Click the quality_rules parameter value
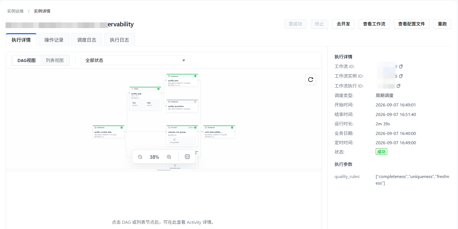Viewport: 458px width, 229px height. [412, 180]
